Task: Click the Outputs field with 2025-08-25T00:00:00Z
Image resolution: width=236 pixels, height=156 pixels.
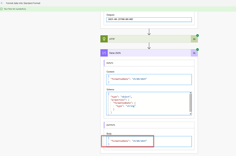Action: coord(149,19)
